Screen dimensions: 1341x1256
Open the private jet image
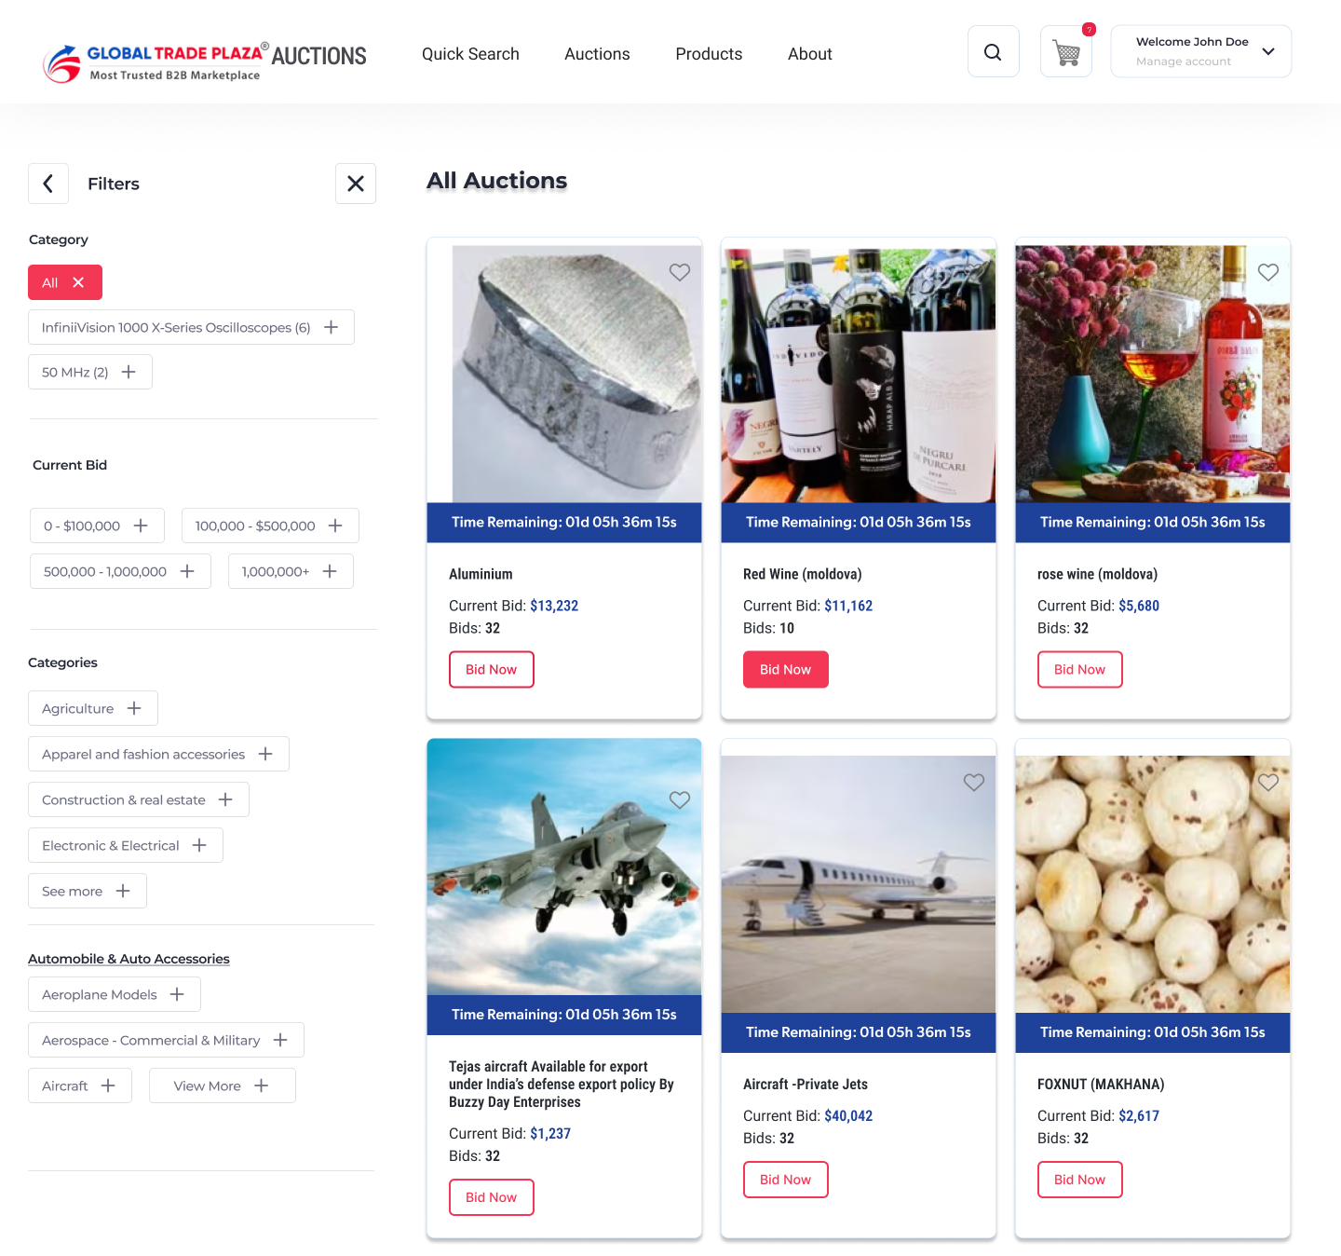click(859, 884)
